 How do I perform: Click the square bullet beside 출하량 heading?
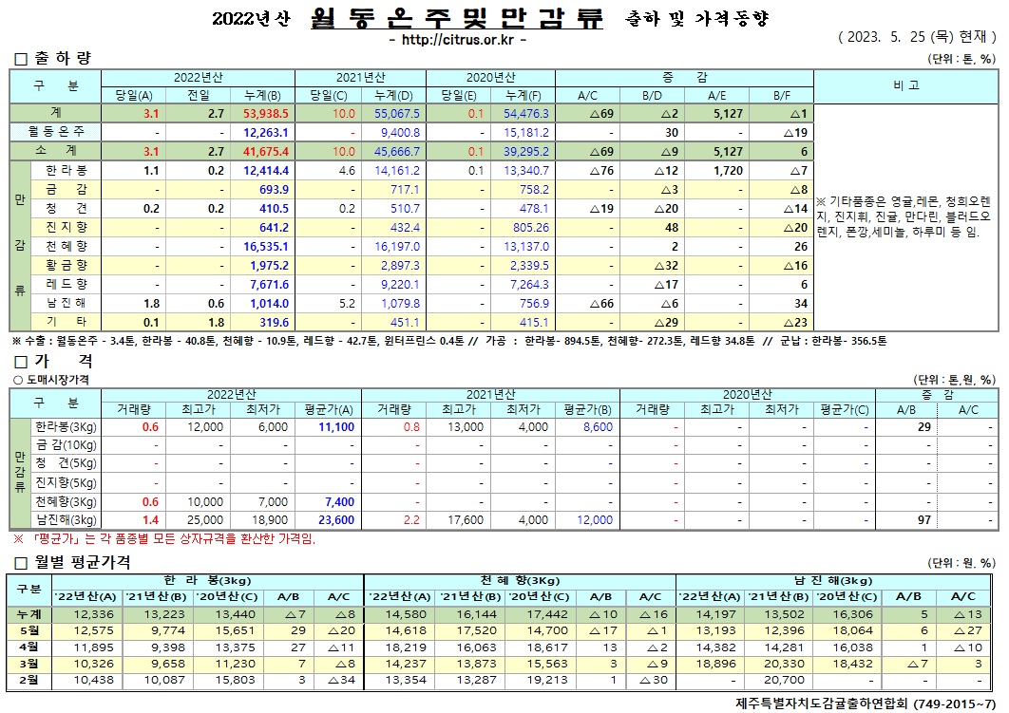pyautogui.click(x=21, y=60)
